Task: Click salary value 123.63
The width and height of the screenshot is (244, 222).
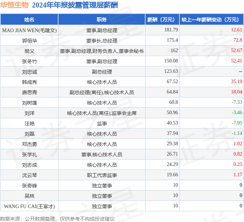Action: click(x=171, y=71)
